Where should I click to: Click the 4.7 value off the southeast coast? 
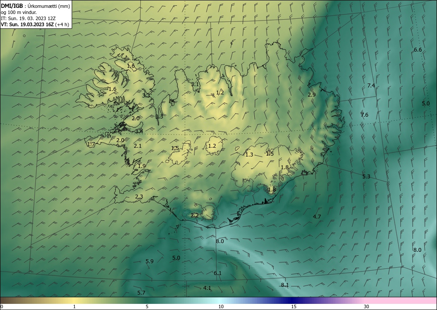317,216
